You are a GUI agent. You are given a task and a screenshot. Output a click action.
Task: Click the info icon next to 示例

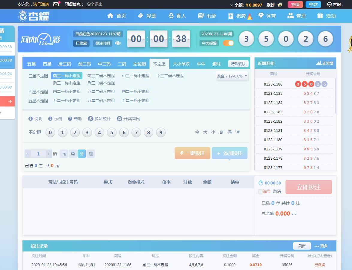tap(50, 119)
